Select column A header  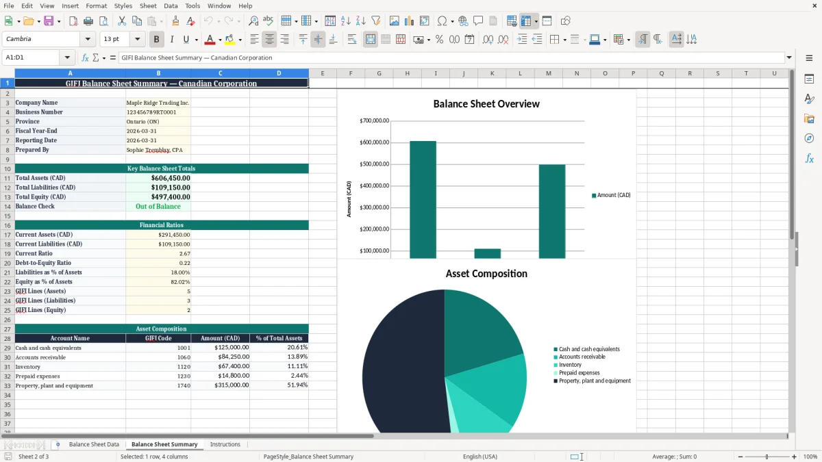pyautogui.click(x=70, y=73)
